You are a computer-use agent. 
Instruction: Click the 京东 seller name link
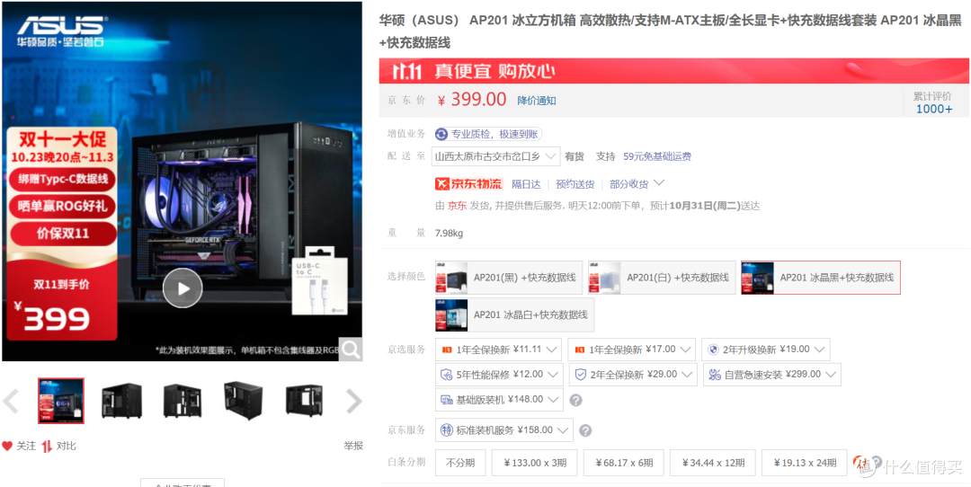coord(457,206)
